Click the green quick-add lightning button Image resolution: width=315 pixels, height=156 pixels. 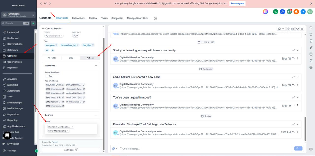(33, 23)
